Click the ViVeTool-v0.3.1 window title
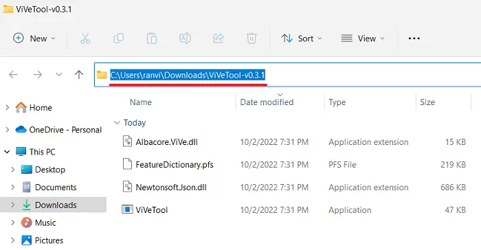Screen dimensions: 481x250 44,9
